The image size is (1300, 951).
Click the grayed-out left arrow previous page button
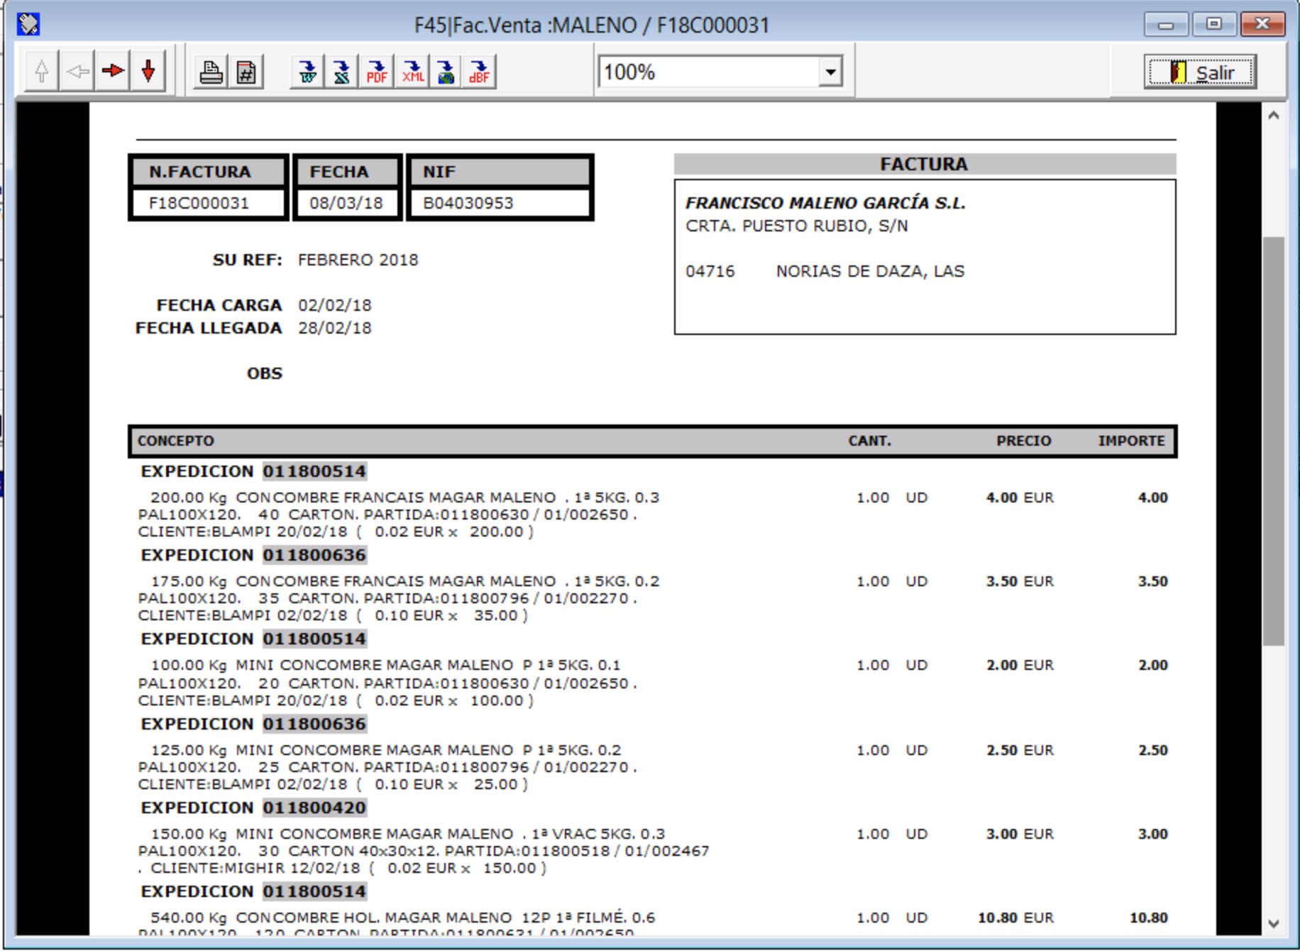click(x=77, y=71)
